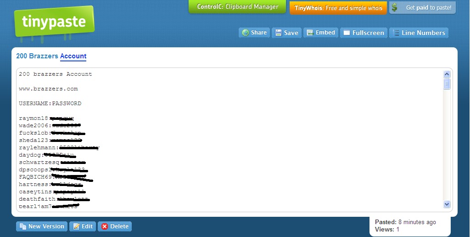The height and width of the screenshot is (237, 470).
Task: Click the Get paid to paste banner
Action: 422,8
